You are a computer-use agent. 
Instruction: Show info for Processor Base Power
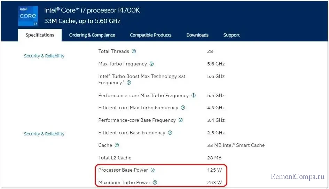153,170
